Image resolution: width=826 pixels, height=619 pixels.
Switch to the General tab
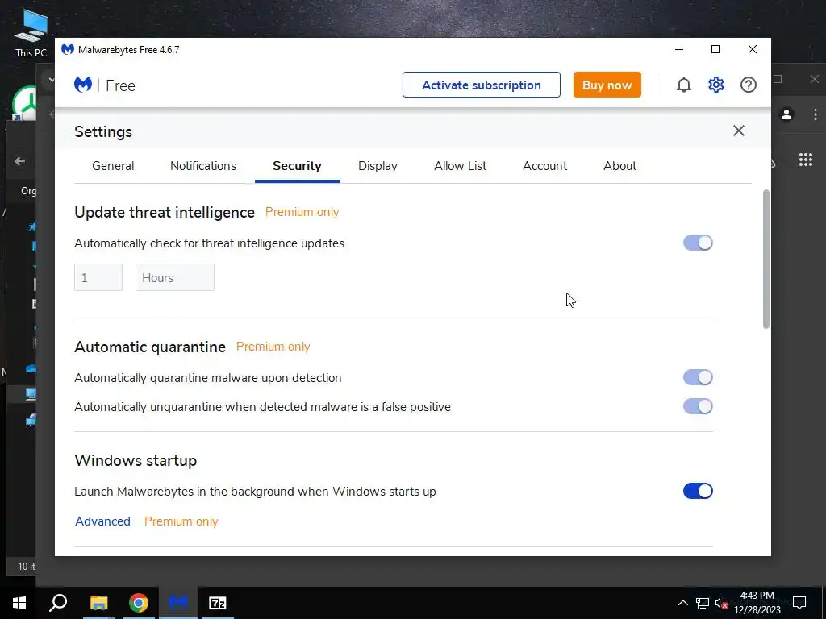(113, 166)
